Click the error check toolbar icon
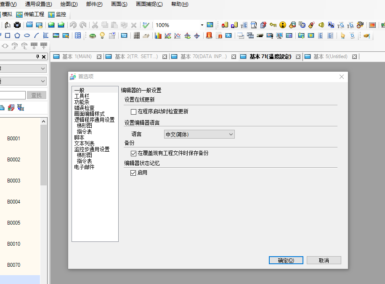This screenshot has height=284, width=385. click(146, 25)
